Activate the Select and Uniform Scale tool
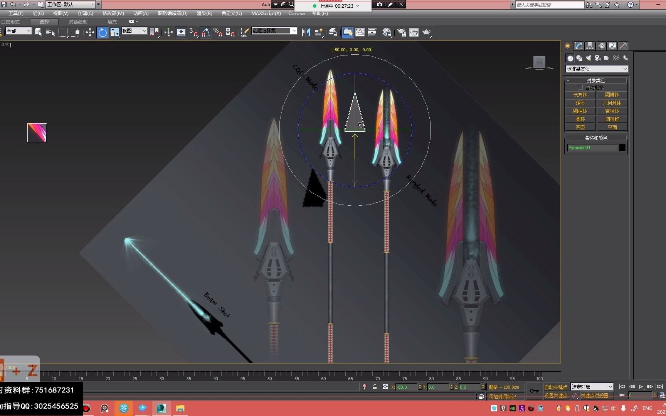The image size is (666, 416). point(115,32)
